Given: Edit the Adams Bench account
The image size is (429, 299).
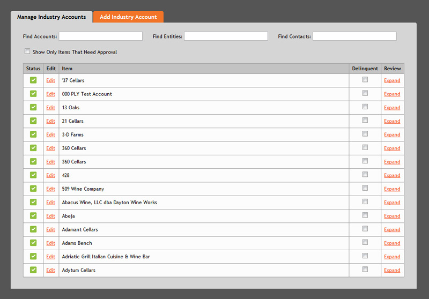Looking at the screenshot, I should pyautogui.click(x=50, y=243).
